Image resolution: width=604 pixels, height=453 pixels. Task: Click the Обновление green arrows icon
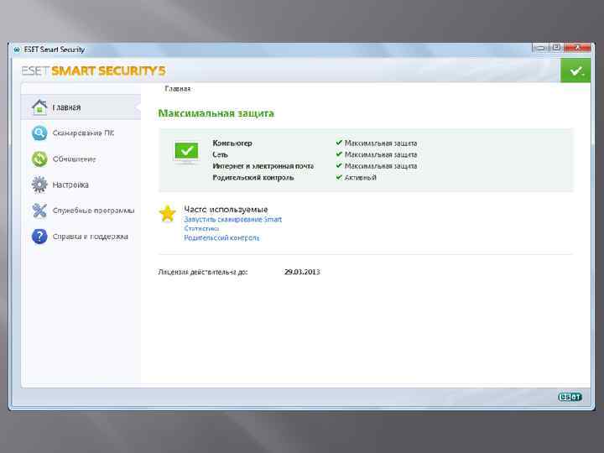click(39, 159)
